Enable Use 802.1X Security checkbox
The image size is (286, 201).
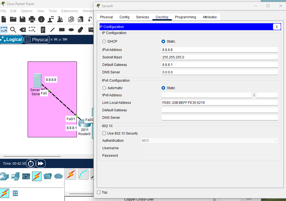[x=104, y=133]
